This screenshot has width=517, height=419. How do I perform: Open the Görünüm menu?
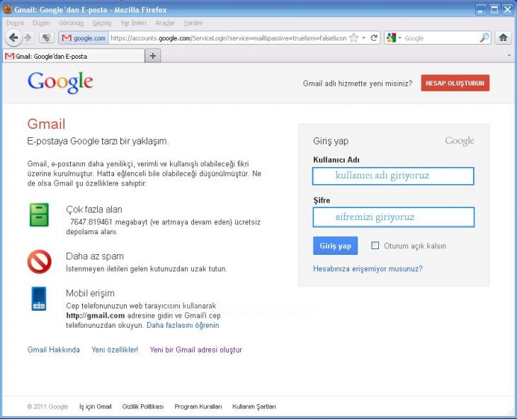(x=72, y=23)
